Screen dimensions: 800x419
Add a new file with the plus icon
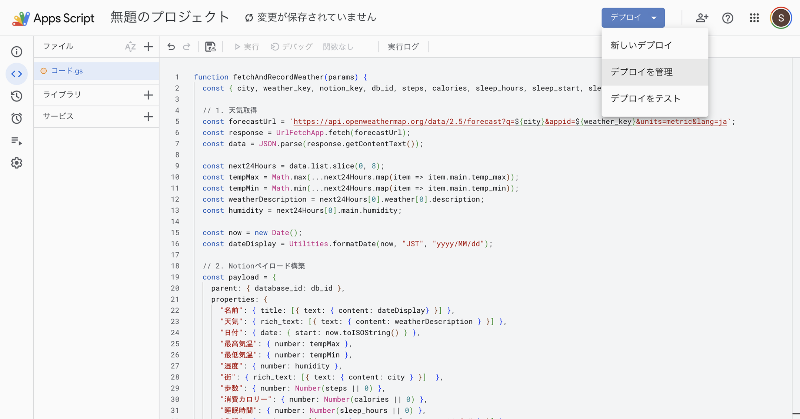pos(148,47)
